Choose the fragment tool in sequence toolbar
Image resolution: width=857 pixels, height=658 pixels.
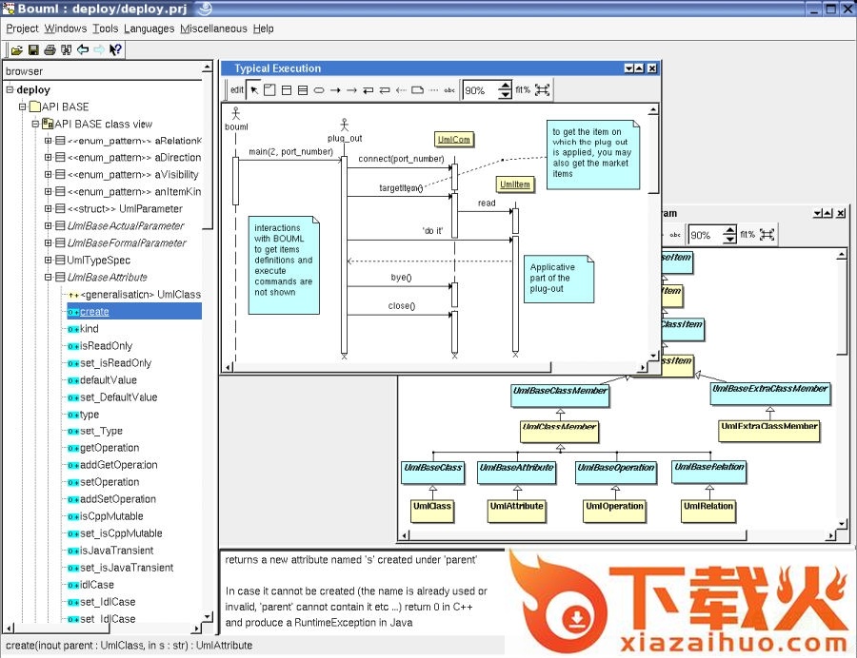click(270, 90)
